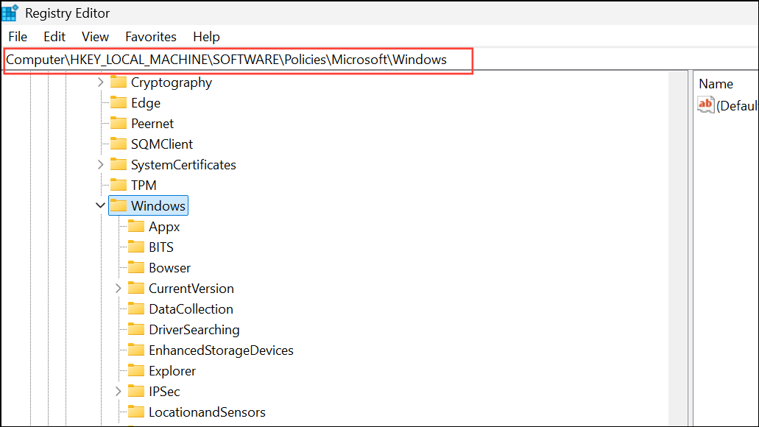This screenshot has height=427, width=759.
Task: Select the Edge key label
Action: pyautogui.click(x=146, y=103)
